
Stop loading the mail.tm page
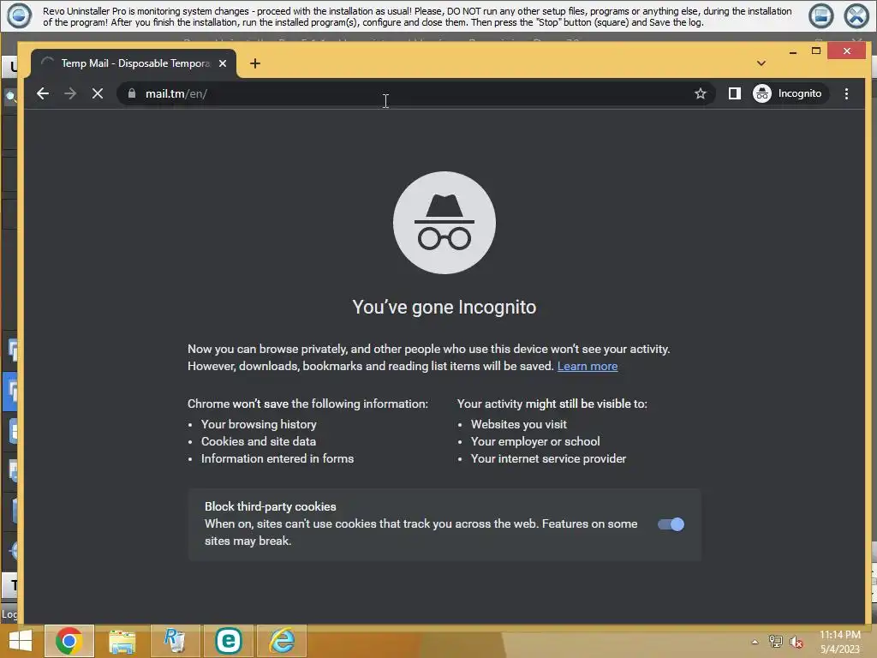tap(98, 93)
